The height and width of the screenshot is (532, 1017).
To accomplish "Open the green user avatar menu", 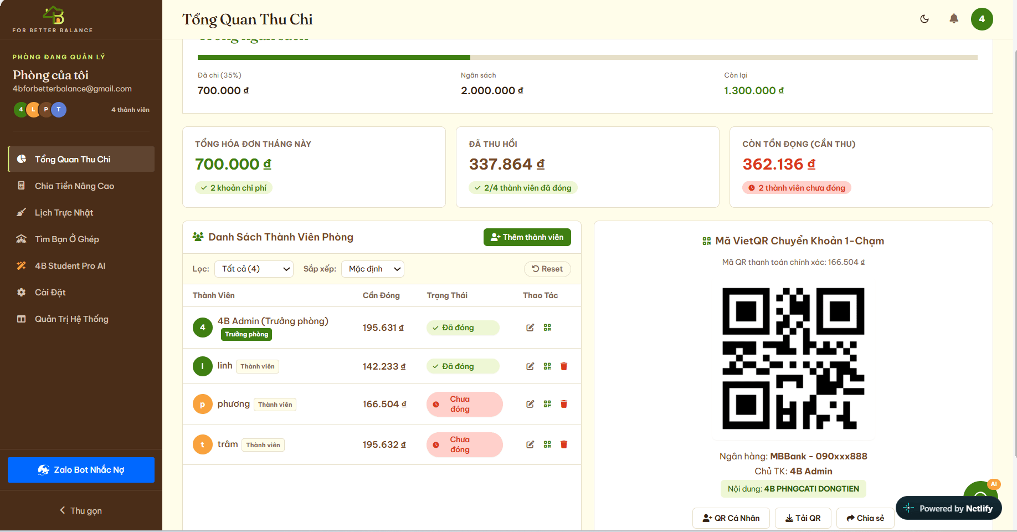I will [982, 19].
